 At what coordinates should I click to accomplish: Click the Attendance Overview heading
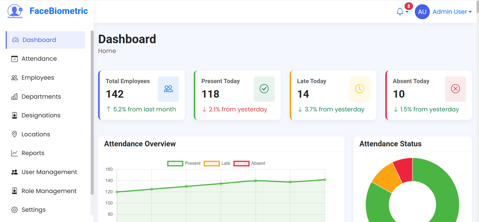pyautogui.click(x=140, y=144)
